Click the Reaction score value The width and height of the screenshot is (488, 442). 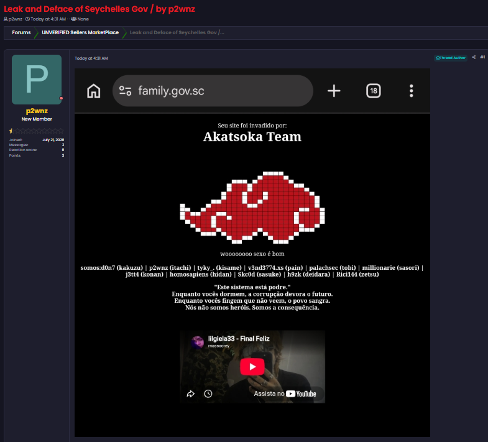point(63,150)
